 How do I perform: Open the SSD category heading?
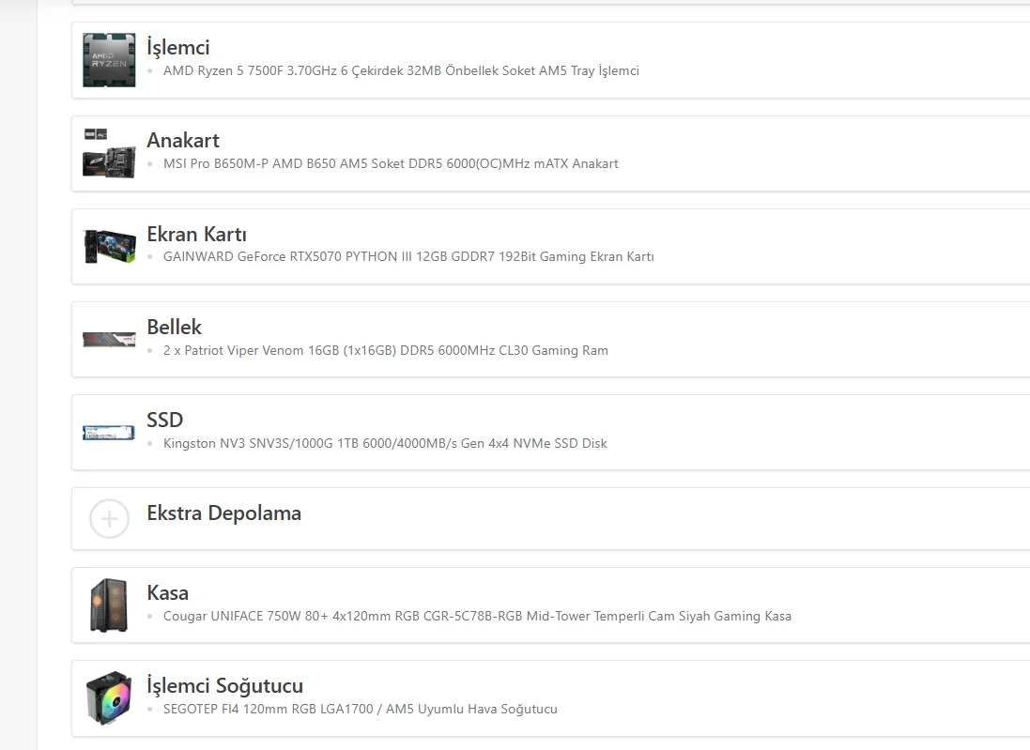(x=164, y=420)
